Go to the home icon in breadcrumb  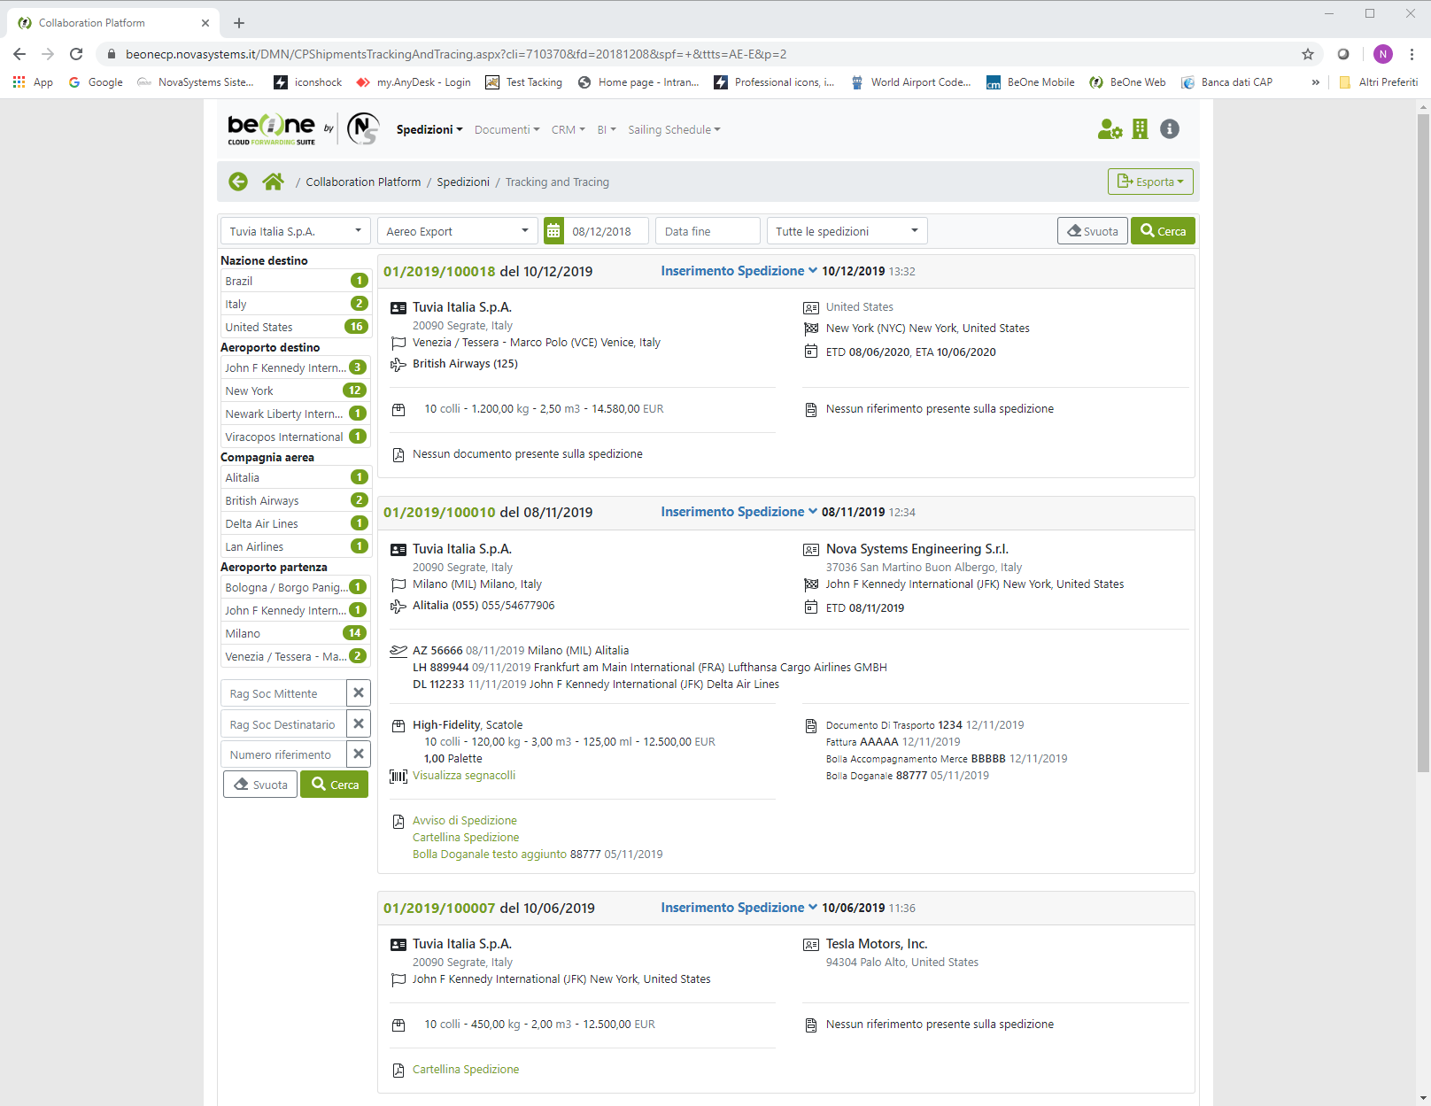tap(273, 182)
